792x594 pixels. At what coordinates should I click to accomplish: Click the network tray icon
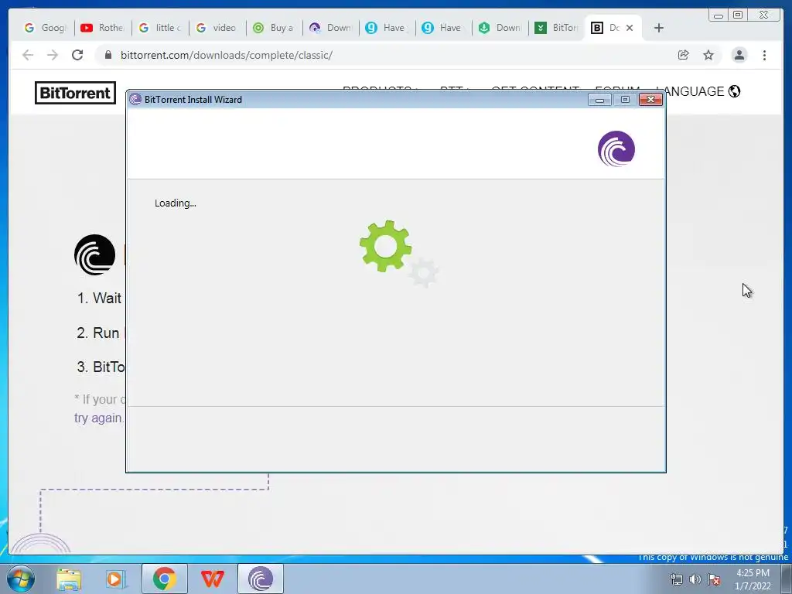point(676,579)
